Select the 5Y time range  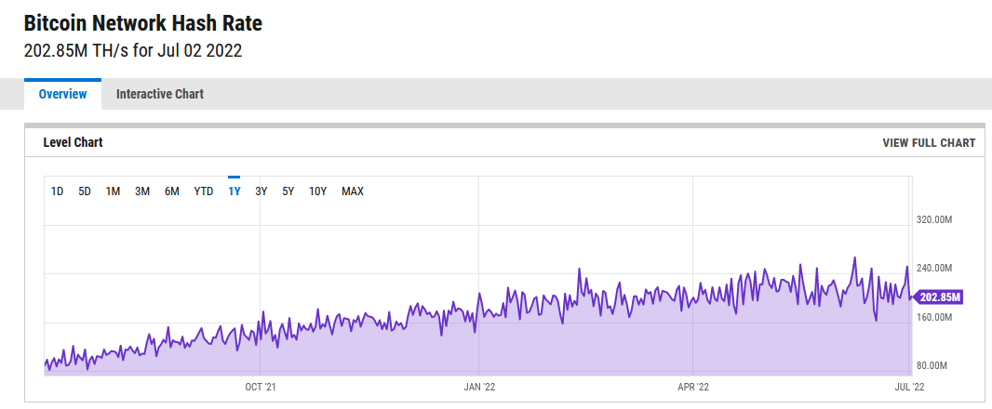[x=288, y=191]
